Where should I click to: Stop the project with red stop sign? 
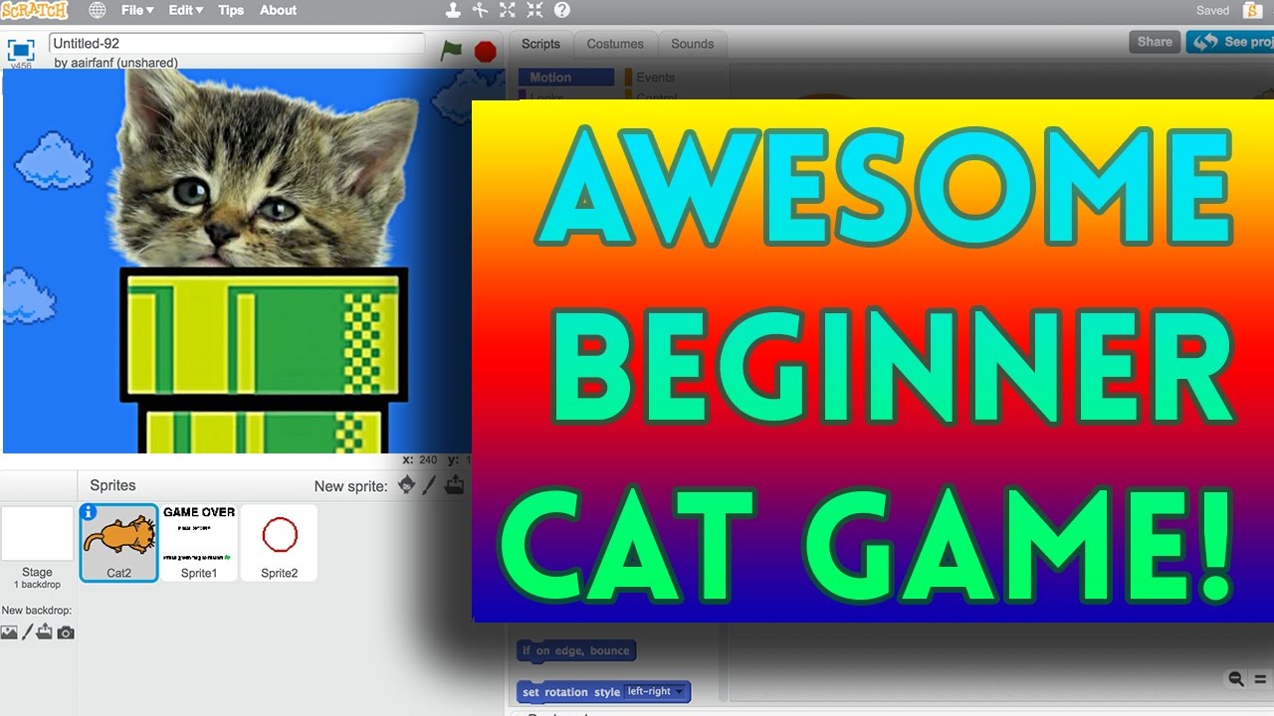point(486,51)
